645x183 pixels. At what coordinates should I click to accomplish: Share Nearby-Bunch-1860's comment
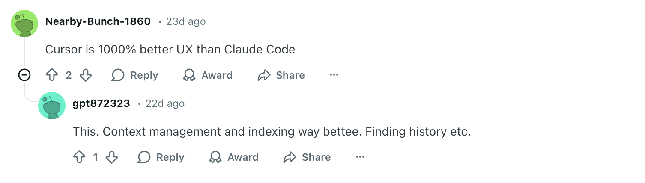[x=281, y=75]
